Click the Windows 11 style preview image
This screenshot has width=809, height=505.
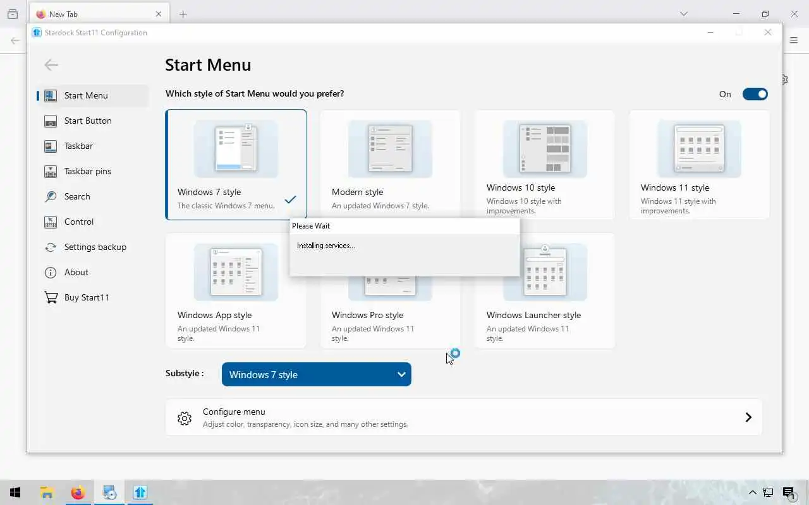pos(699,148)
